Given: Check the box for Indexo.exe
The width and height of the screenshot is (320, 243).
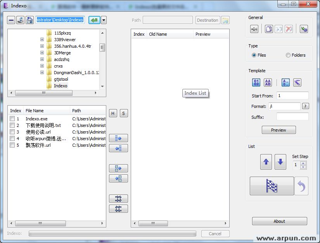Looking at the screenshot, I should (x=12, y=119).
